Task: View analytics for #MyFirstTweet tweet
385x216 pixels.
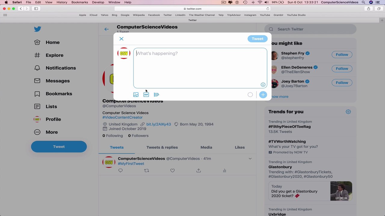Action: coord(224,170)
